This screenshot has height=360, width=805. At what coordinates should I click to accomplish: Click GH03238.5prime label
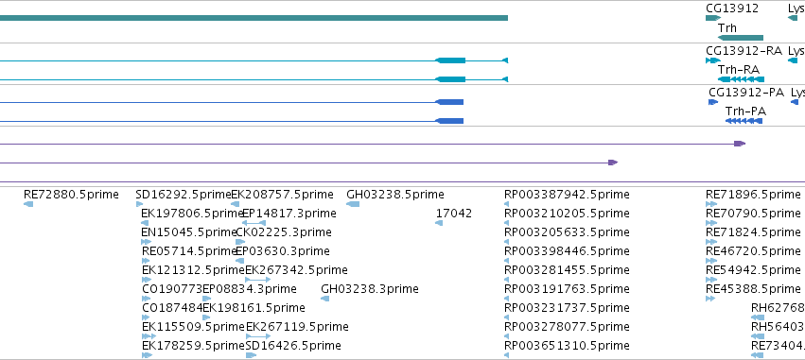point(395,195)
